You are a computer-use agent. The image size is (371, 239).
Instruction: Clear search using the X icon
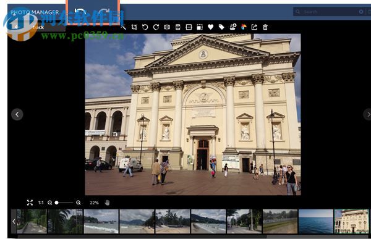pyautogui.click(x=361, y=12)
